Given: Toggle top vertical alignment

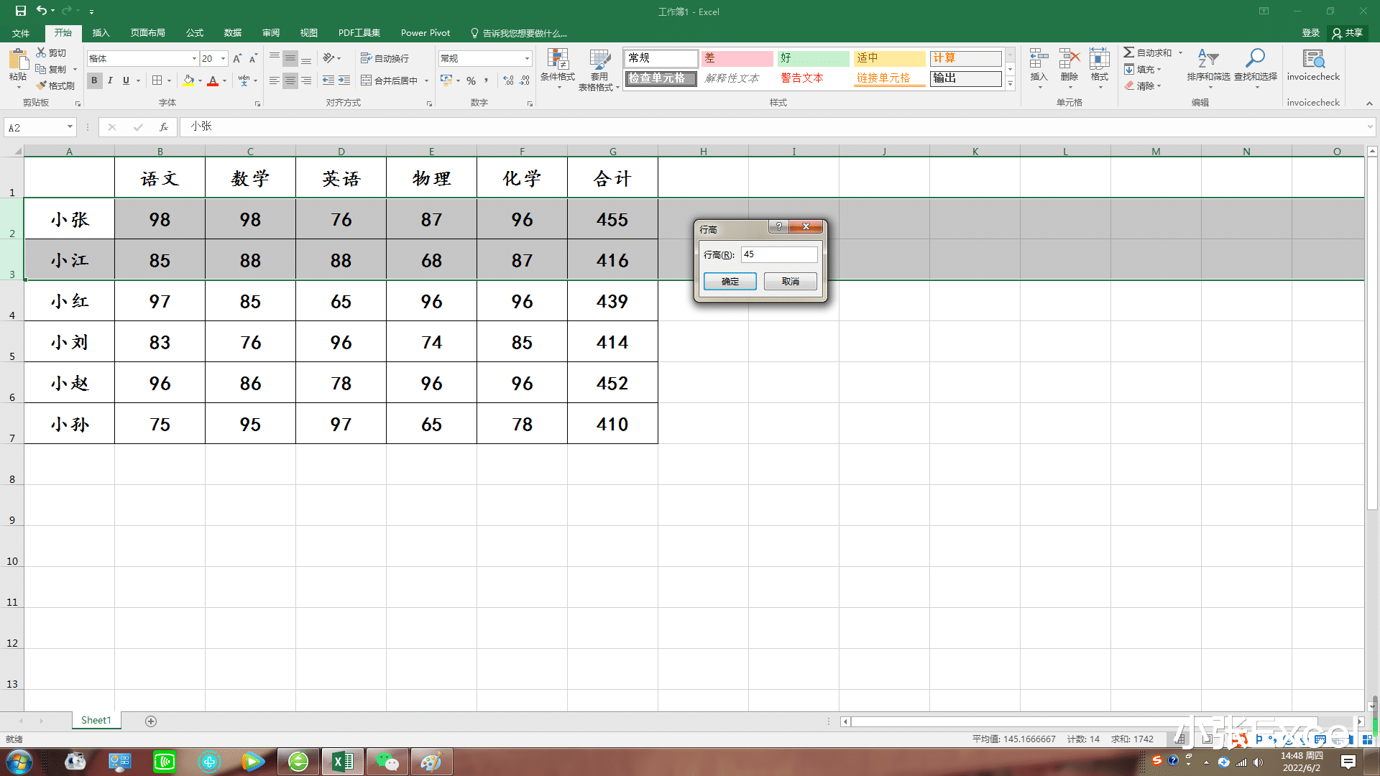Looking at the screenshot, I should click(x=275, y=58).
